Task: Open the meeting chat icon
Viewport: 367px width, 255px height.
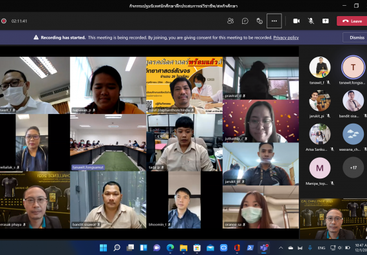Action: pyautogui.click(x=245, y=21)
